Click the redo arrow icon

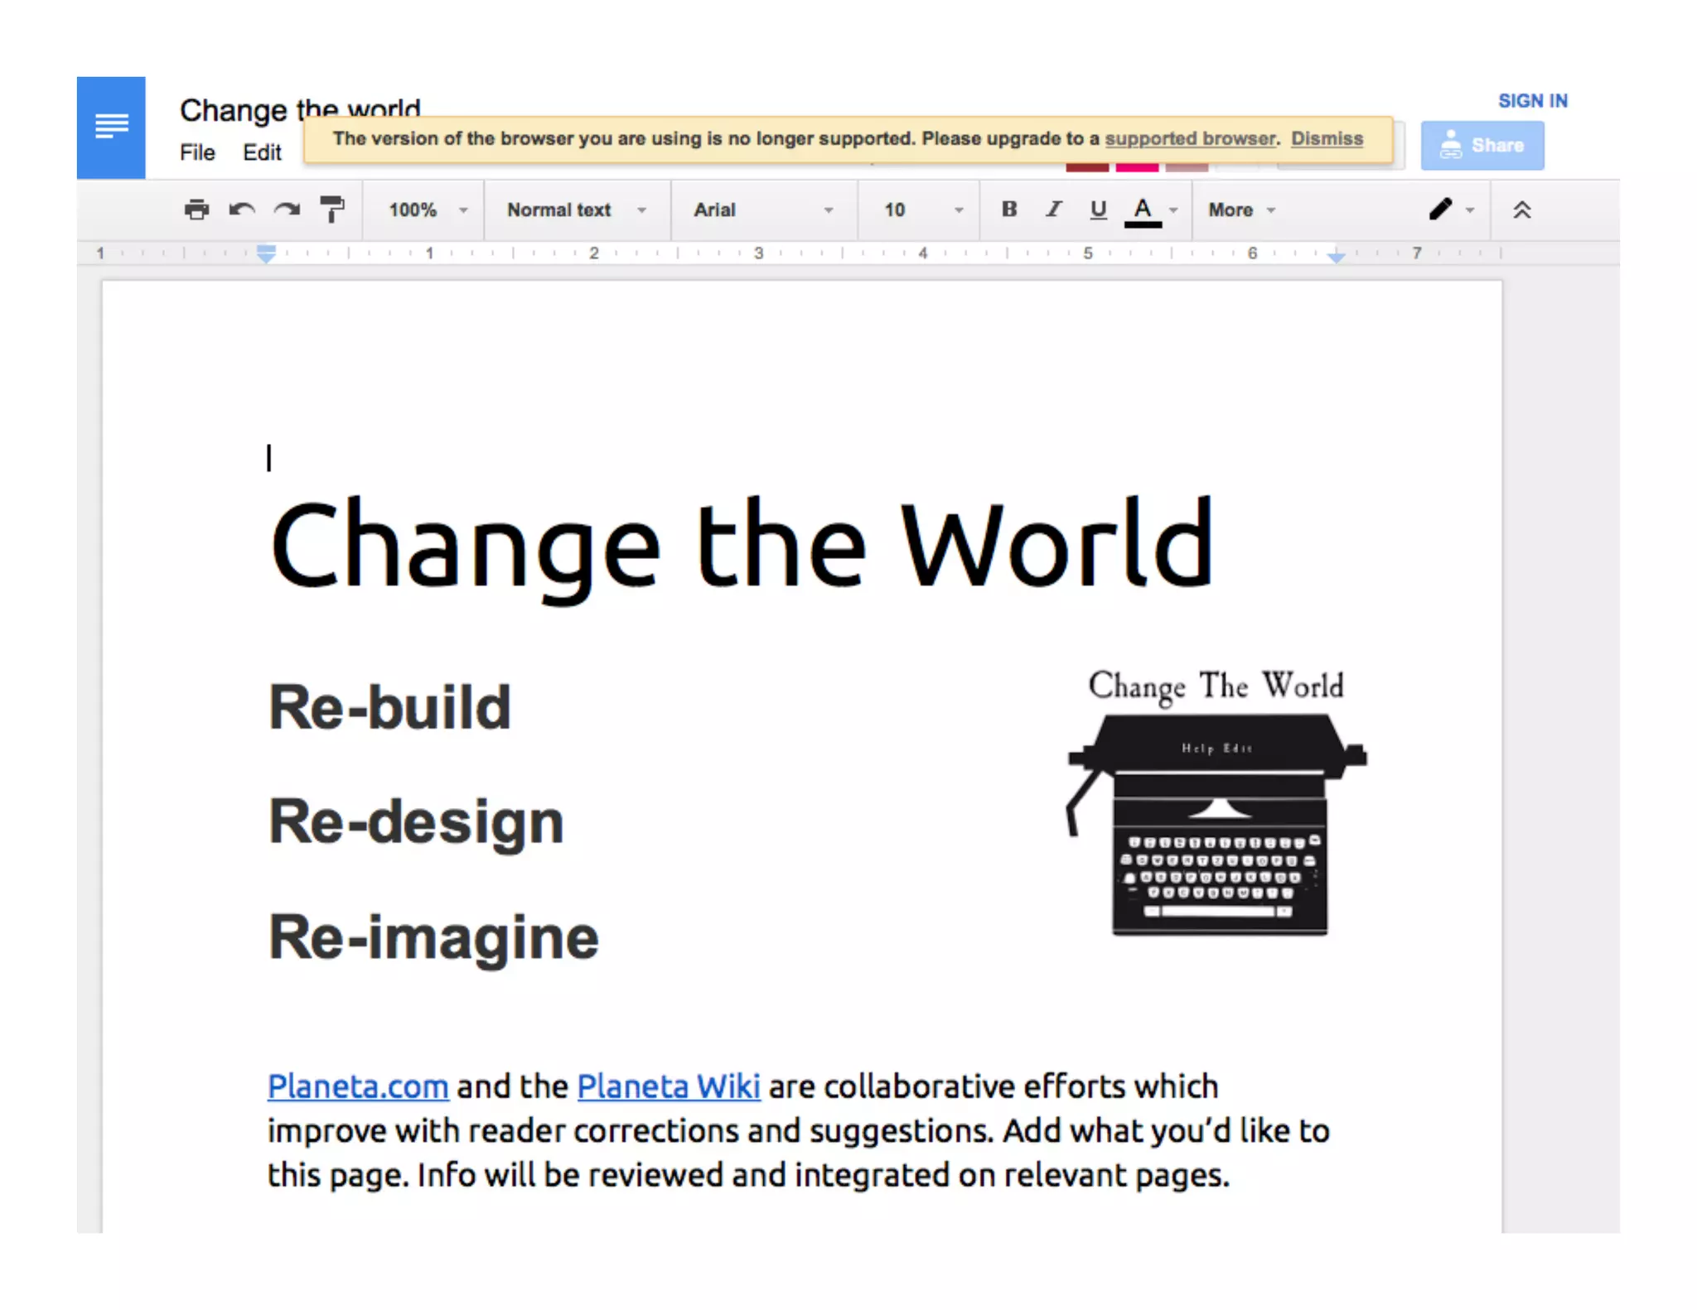point(287,210)
